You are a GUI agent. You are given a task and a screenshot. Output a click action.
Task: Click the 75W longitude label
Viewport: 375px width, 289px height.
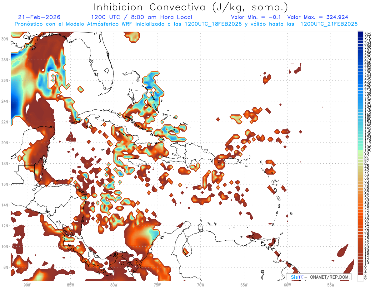tap(157, 285)
